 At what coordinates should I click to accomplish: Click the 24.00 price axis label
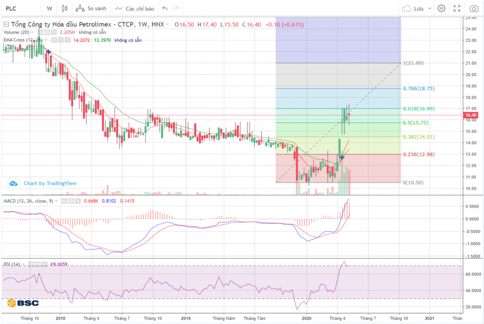click(x=471, y=29)
